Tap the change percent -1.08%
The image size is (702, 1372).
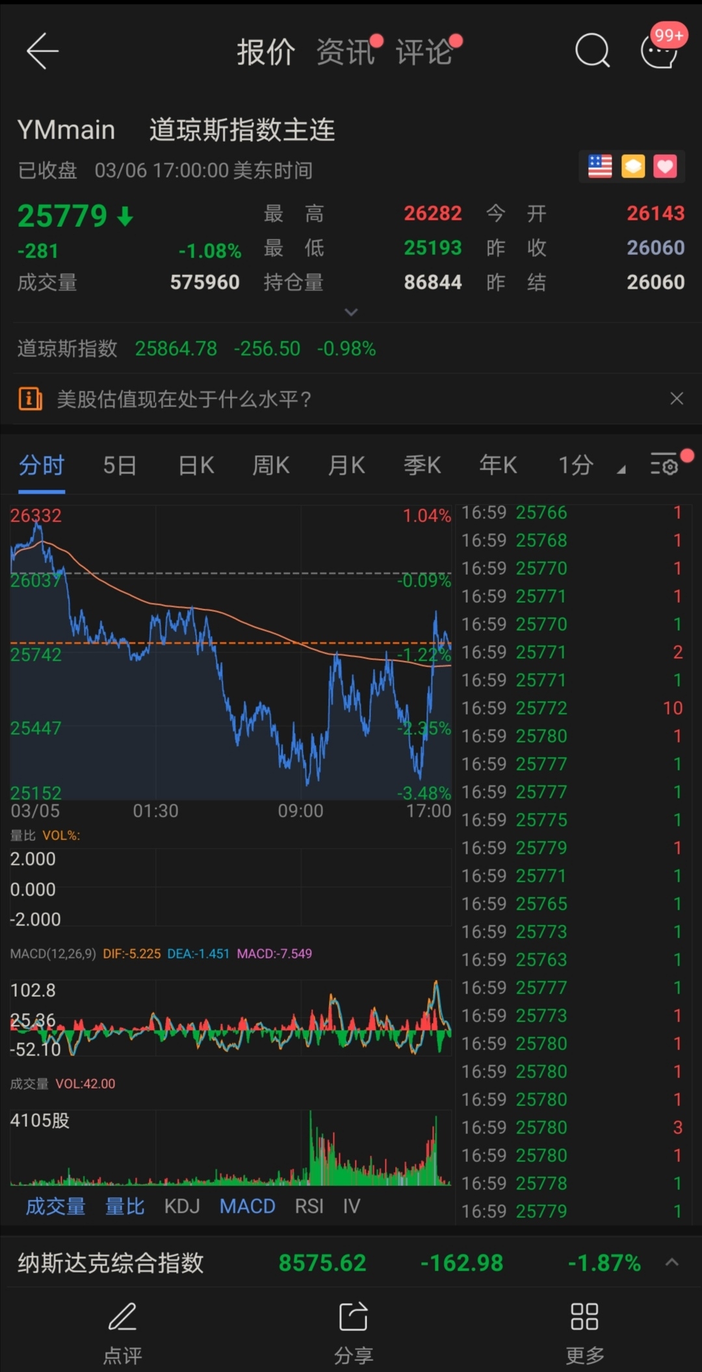coord(209,251)
